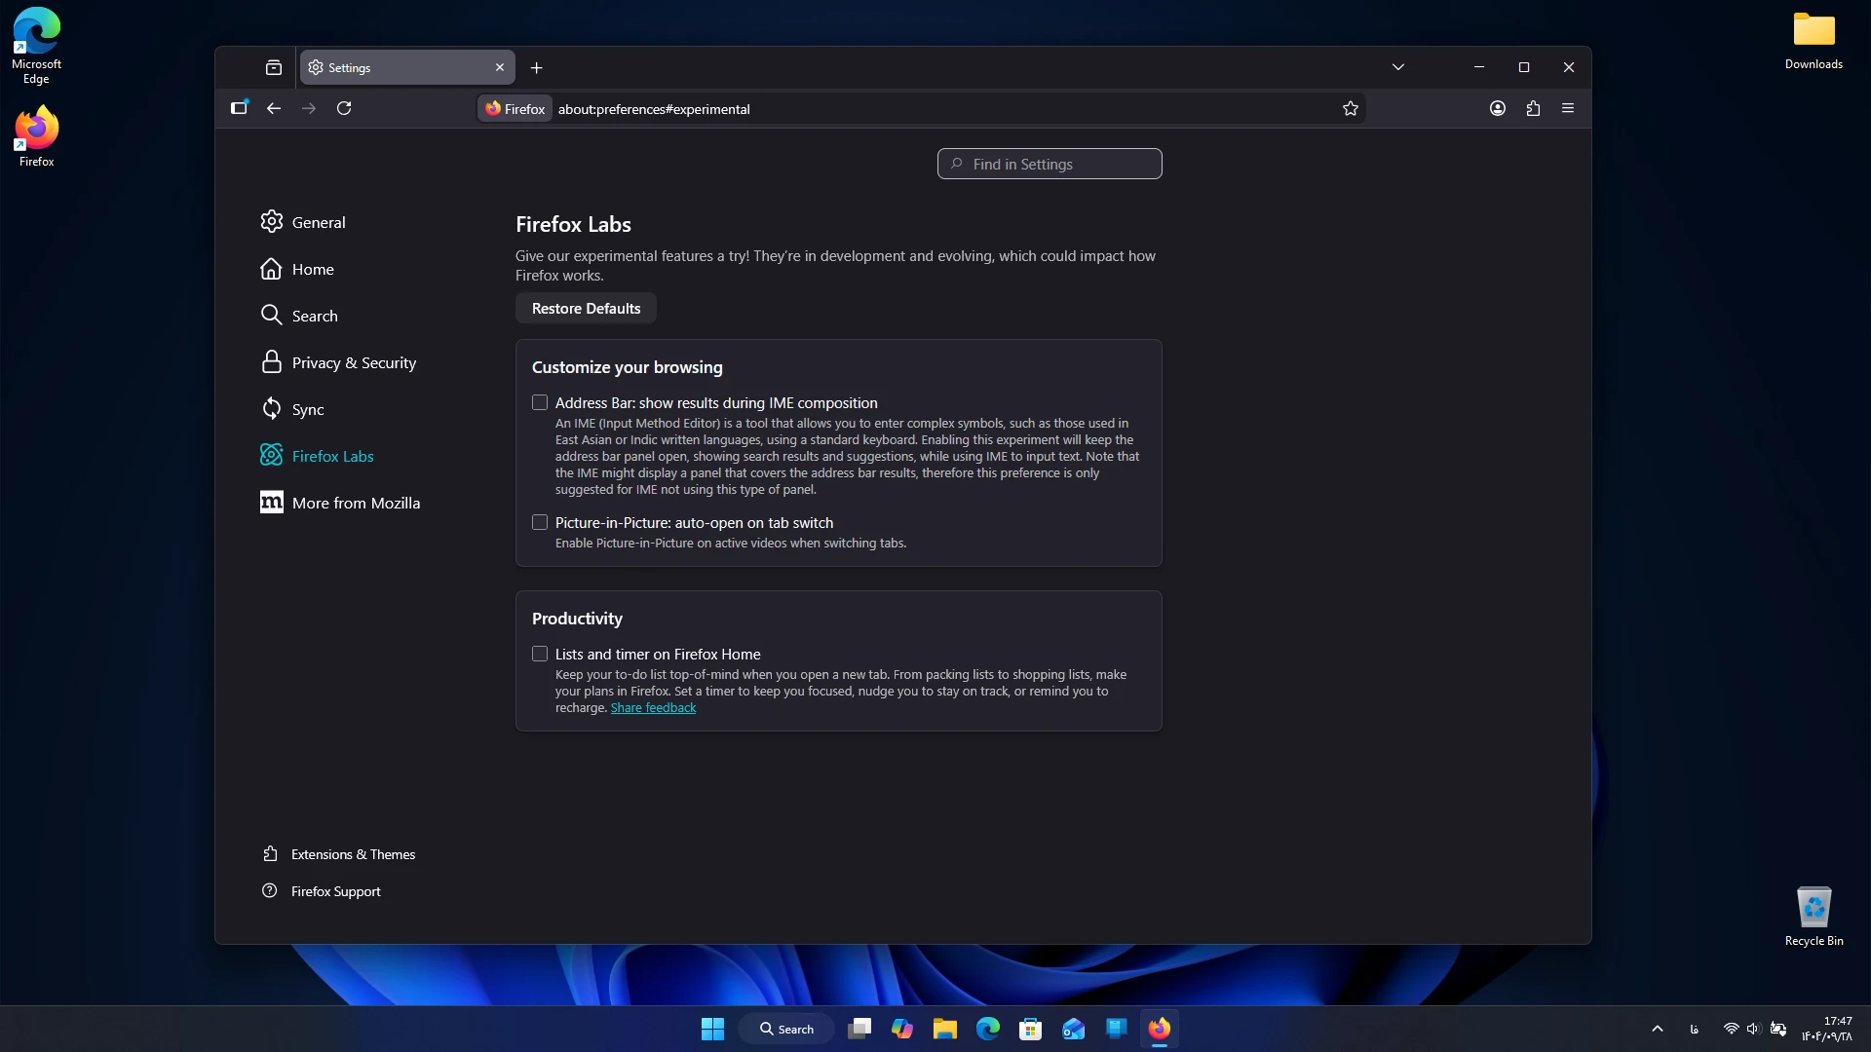Bookmark this page with the star icon
The height and width of the screenshot is (1052, 1871).
coord(1351,108)
